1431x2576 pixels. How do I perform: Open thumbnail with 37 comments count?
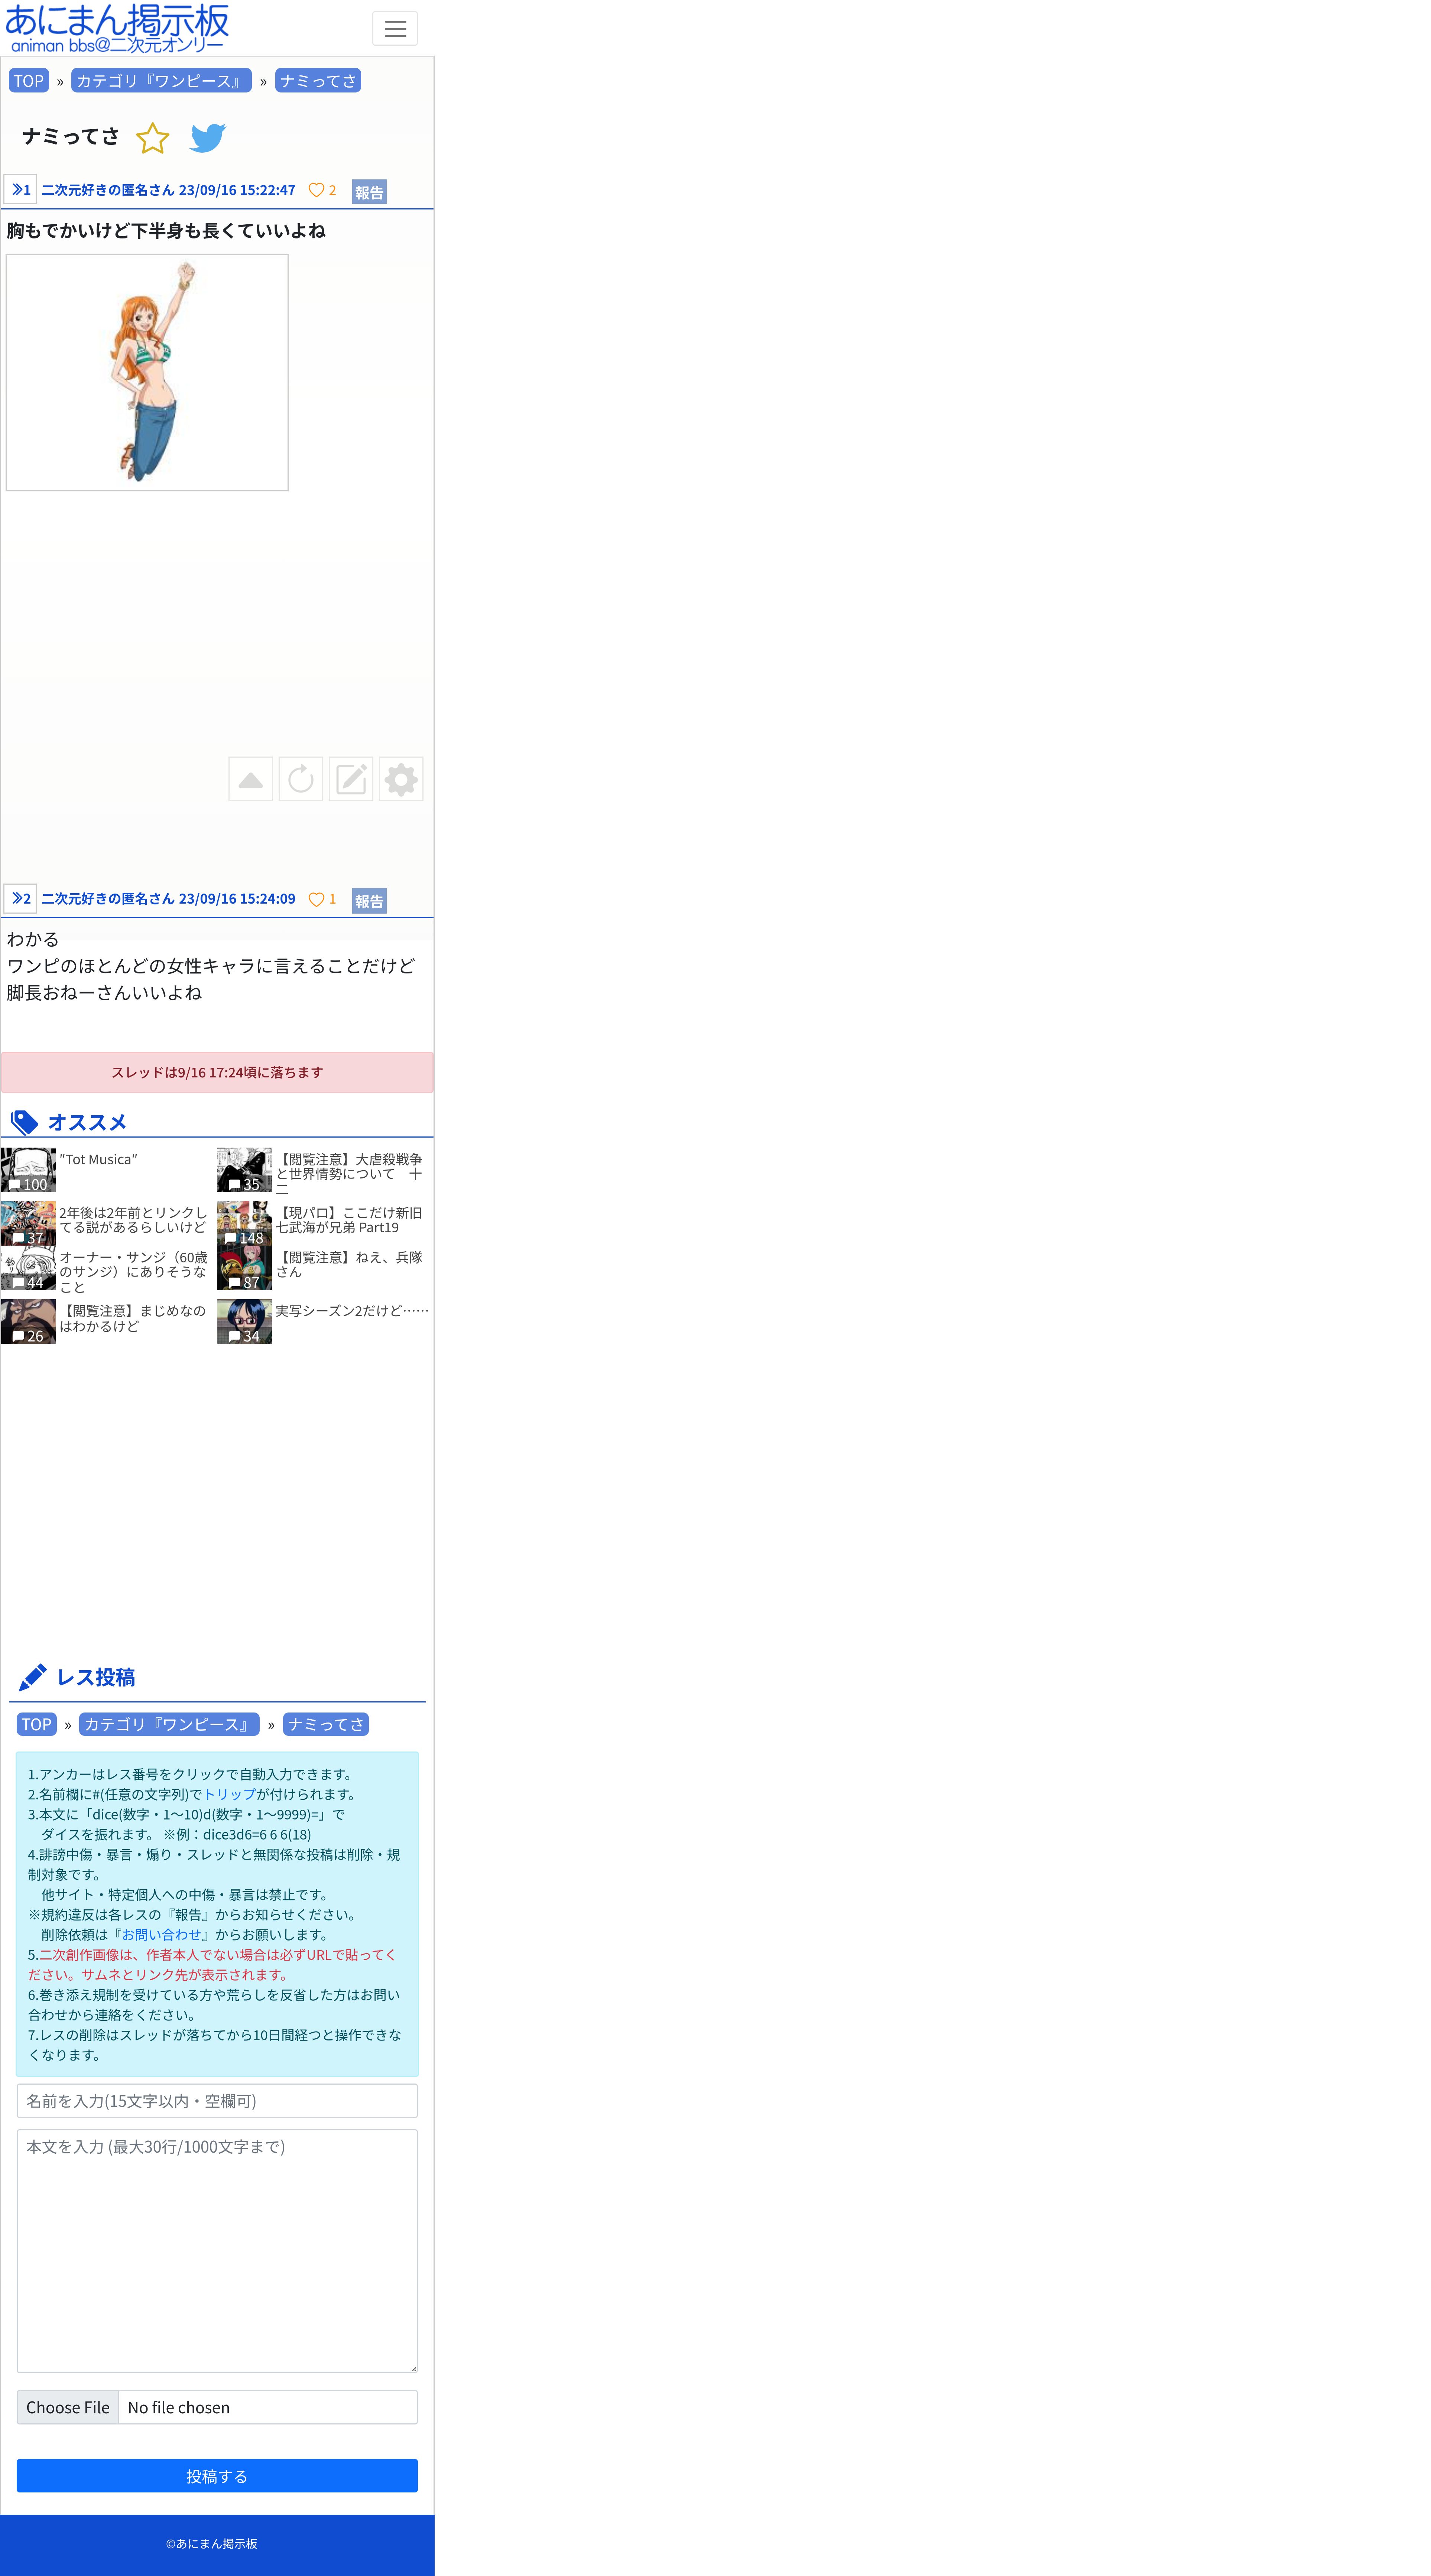pyautogui.click(x=28, y=1223)
